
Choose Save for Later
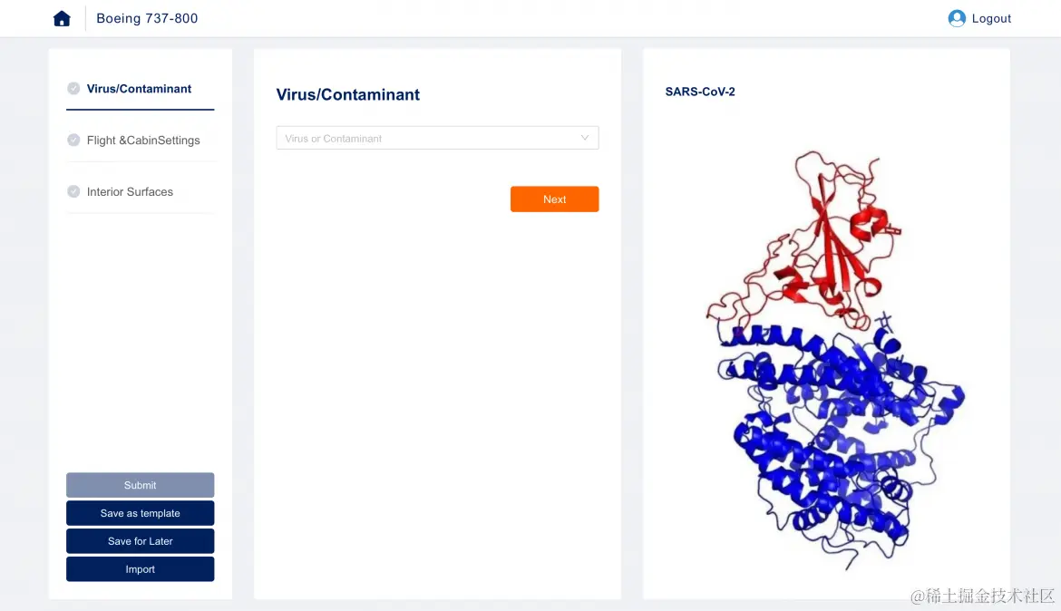(x=140, y=541)
